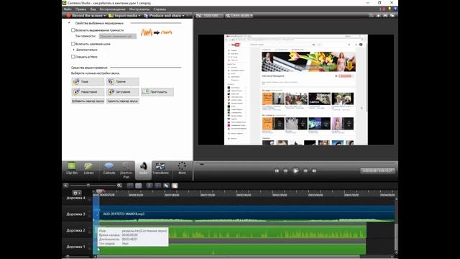
Task: Open the Record the screen dropdown arrow
Action: 105,16
